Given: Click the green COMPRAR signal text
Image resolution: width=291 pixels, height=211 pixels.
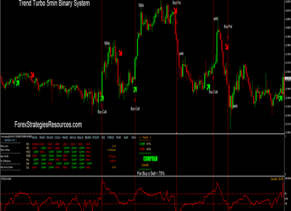Looking at the screenshot, I should (150, 159).
